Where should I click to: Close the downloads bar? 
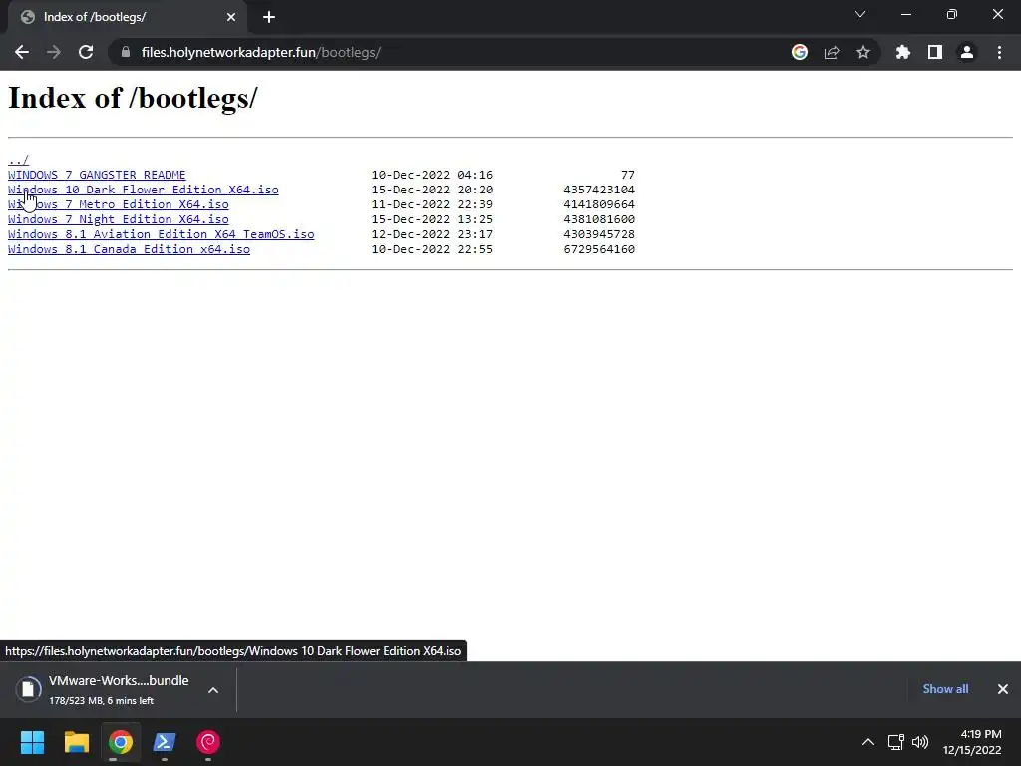coord(1003,689)
